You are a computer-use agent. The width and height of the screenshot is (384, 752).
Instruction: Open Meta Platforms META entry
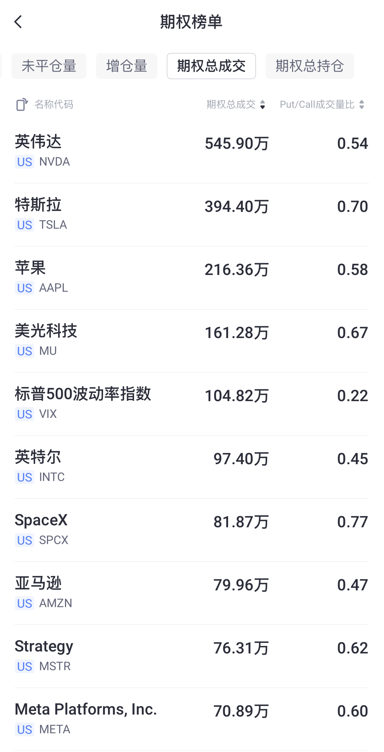[x=192, y=719]
